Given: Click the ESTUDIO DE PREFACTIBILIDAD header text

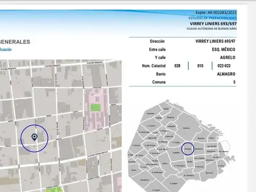Looking at the screenshot, I should pyautogui.click(x=212, y=18).
